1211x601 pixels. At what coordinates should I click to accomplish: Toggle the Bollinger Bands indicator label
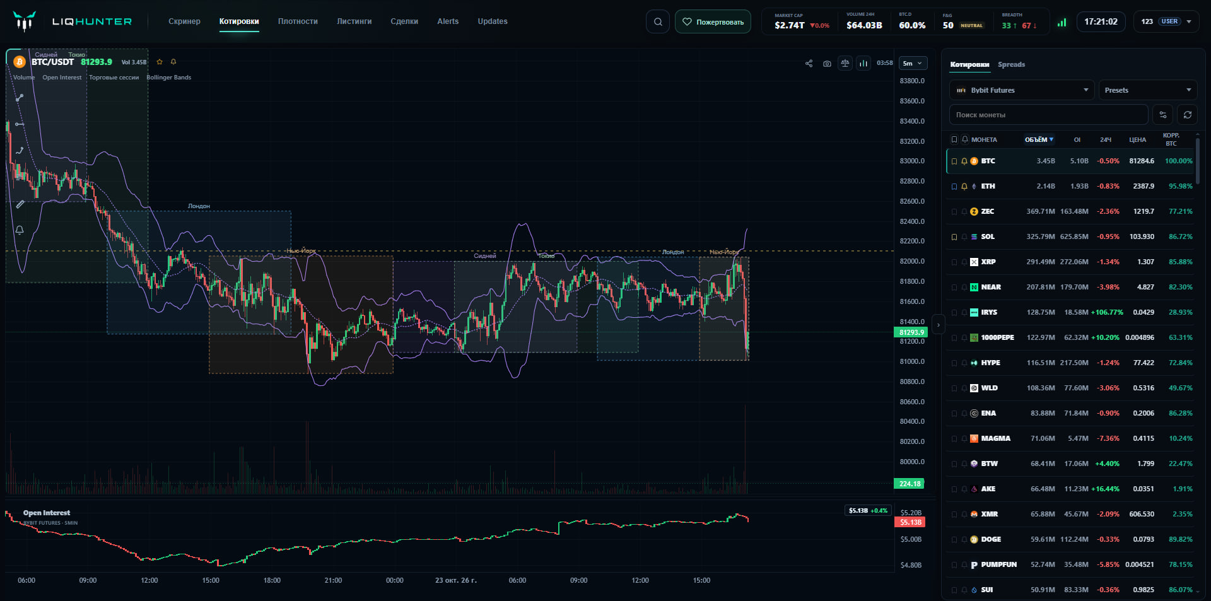click(168, 78)
